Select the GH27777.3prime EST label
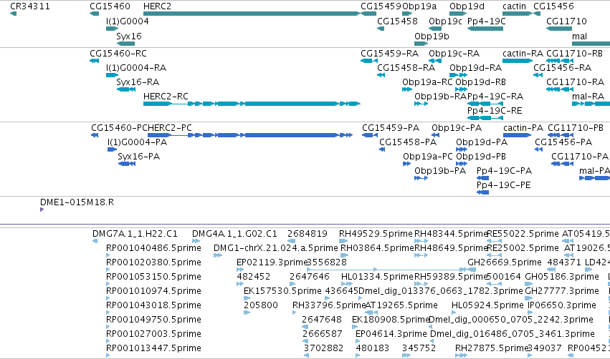Screen dimensions: 610x359 click(x=562, y=291)
